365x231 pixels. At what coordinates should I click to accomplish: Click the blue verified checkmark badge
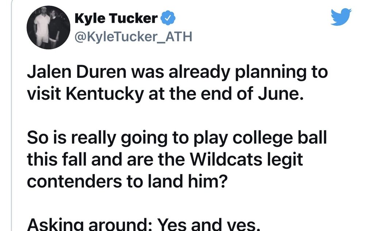coord(168,18)
